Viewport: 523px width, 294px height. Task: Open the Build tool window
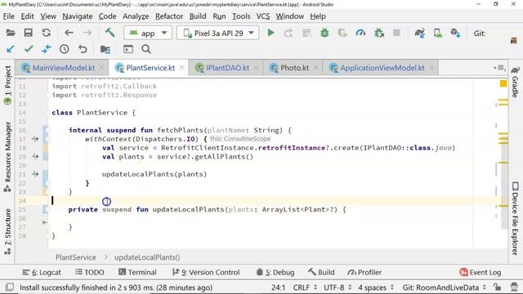[321, 272]
